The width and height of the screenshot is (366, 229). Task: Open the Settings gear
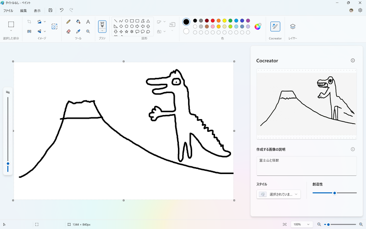[360, 10]
